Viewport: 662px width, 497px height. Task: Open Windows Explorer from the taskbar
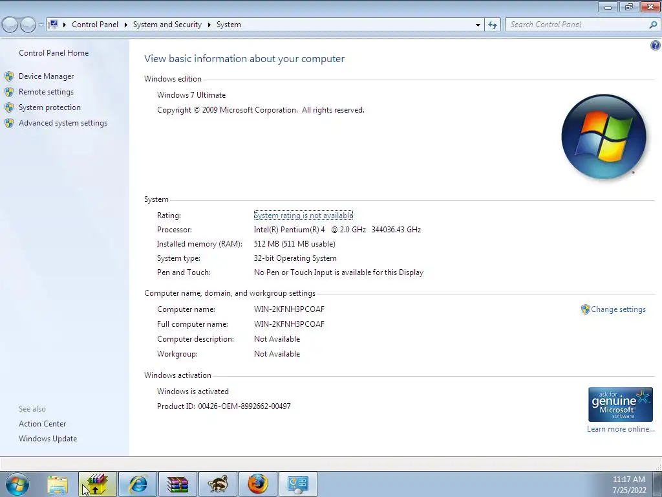58,484
